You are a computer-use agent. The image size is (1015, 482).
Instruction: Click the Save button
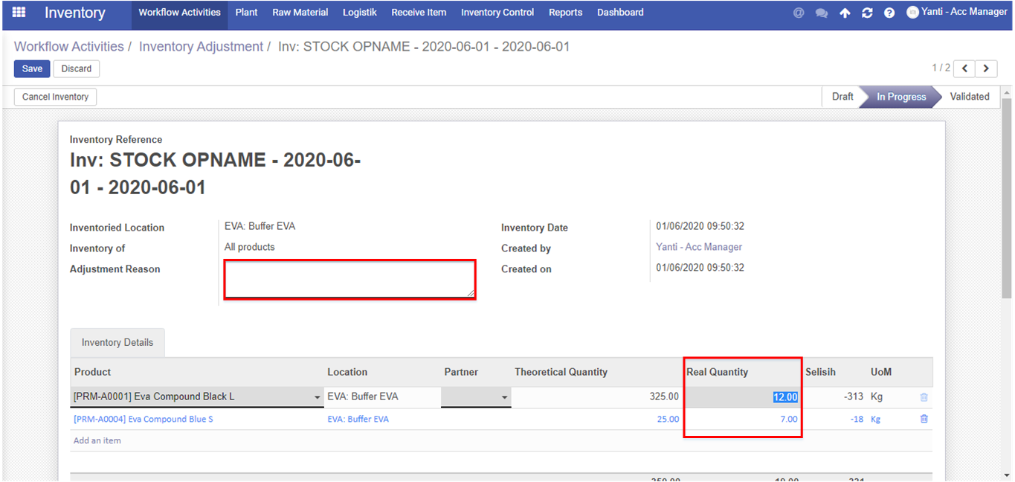coord(32,68)
